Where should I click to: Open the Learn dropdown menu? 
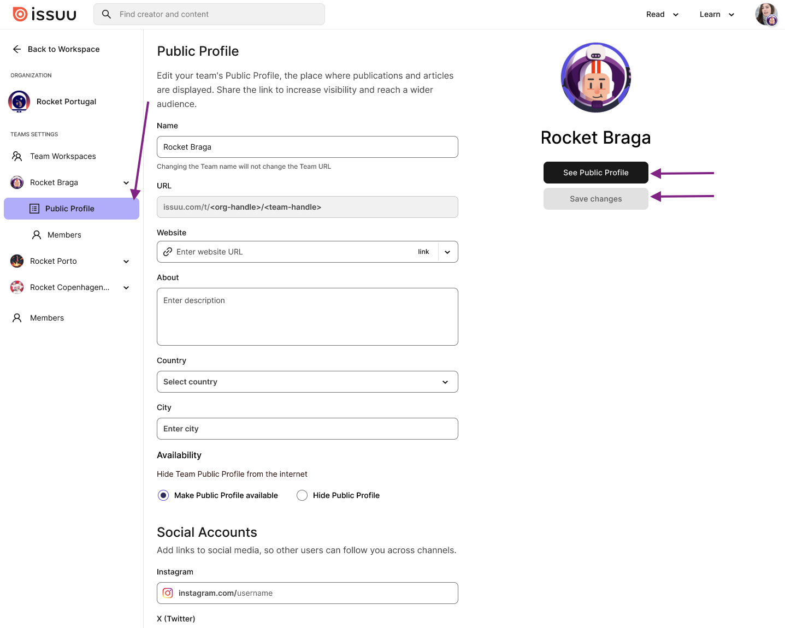[x=717, y=14]
